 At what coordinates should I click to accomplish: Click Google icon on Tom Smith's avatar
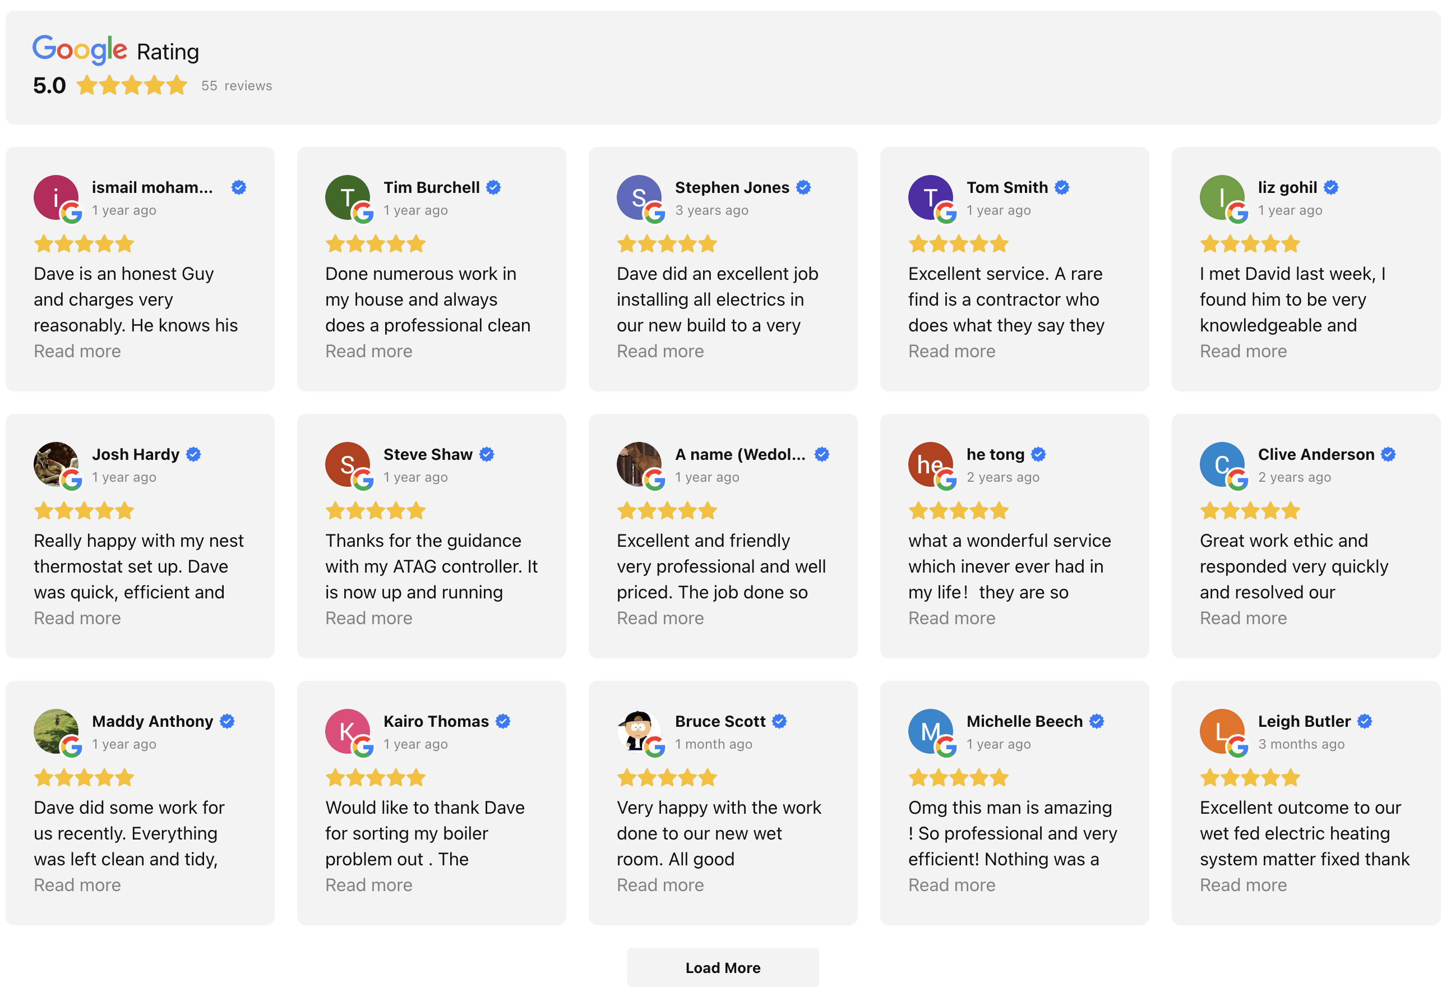946,214
